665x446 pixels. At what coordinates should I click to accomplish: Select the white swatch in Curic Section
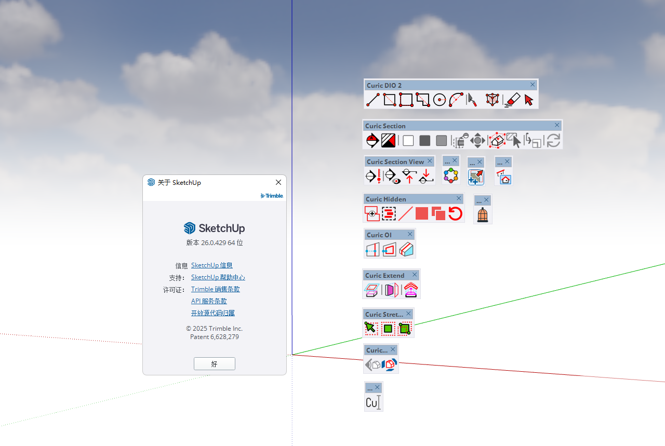pos(408,141)
